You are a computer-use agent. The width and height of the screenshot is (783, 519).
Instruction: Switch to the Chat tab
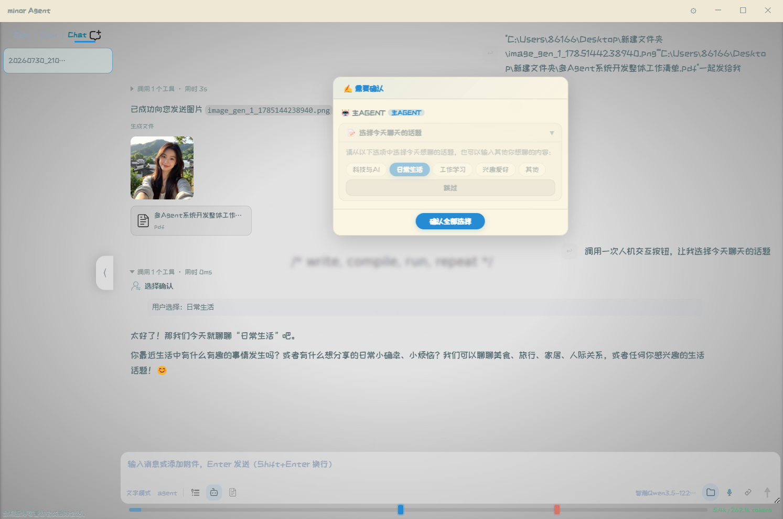(77, 35)
